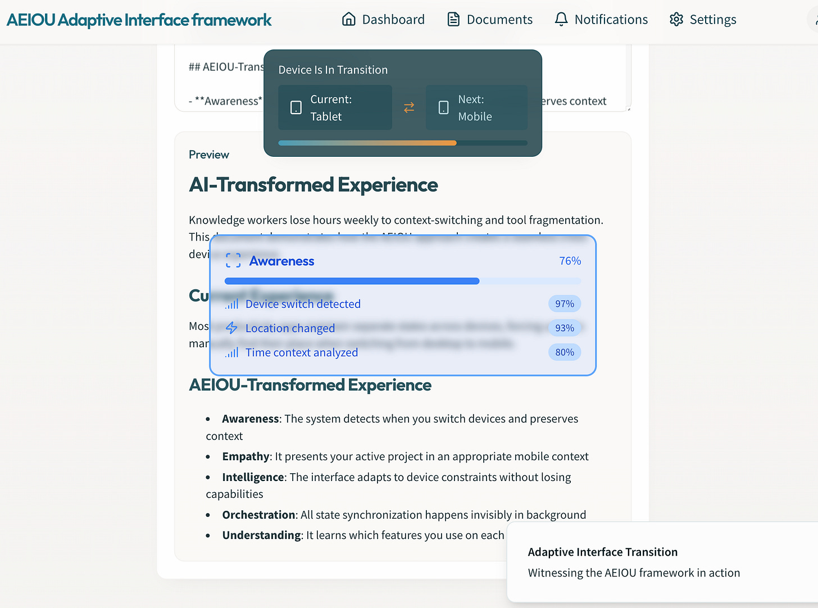Click the Device switch detected row
The width and height of the screenshot is (818, 608).
[x=403, y=304]
